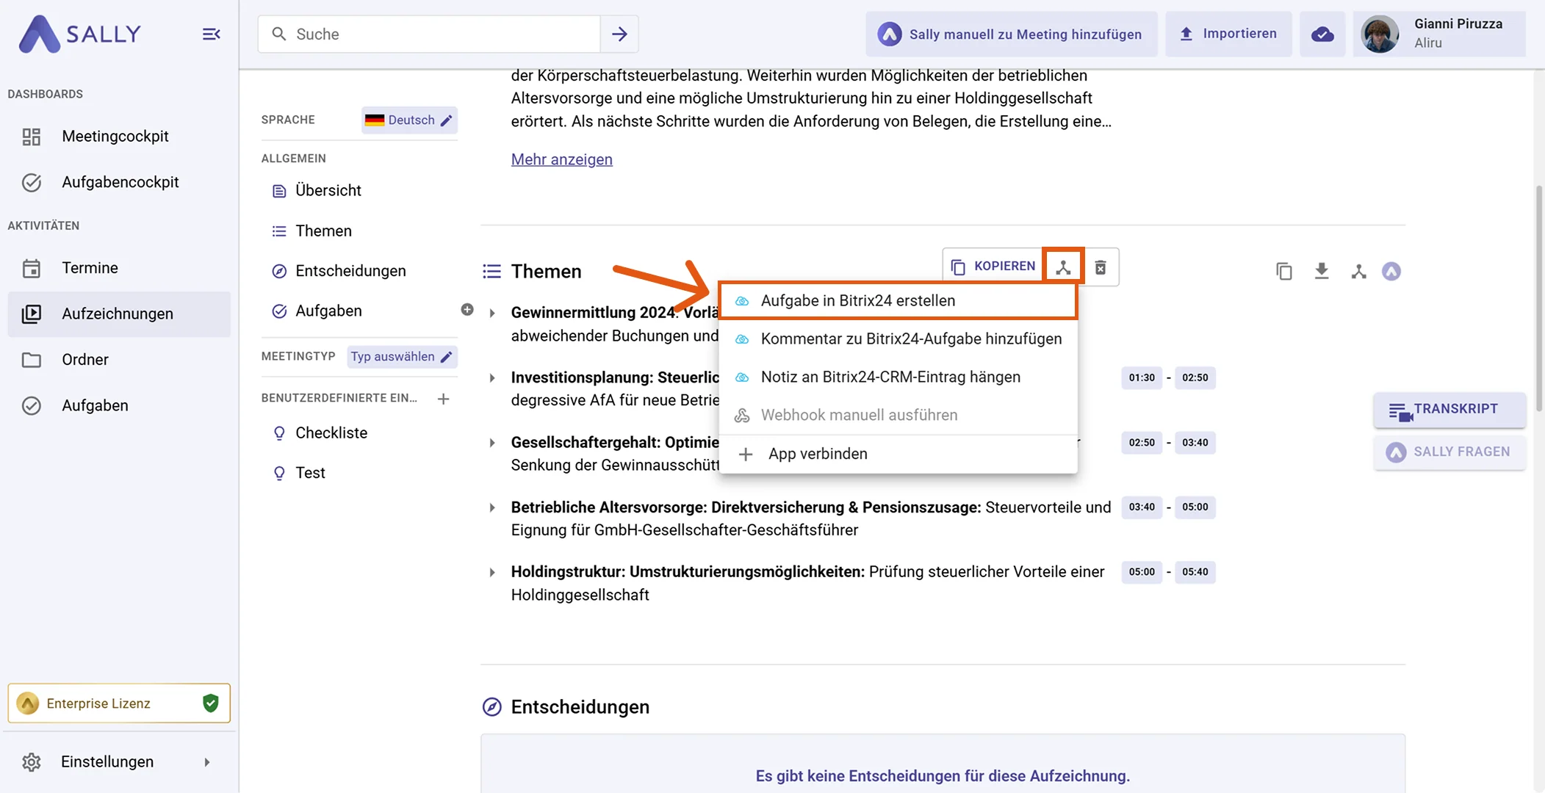Click the green shield license icon

(211, 703)
